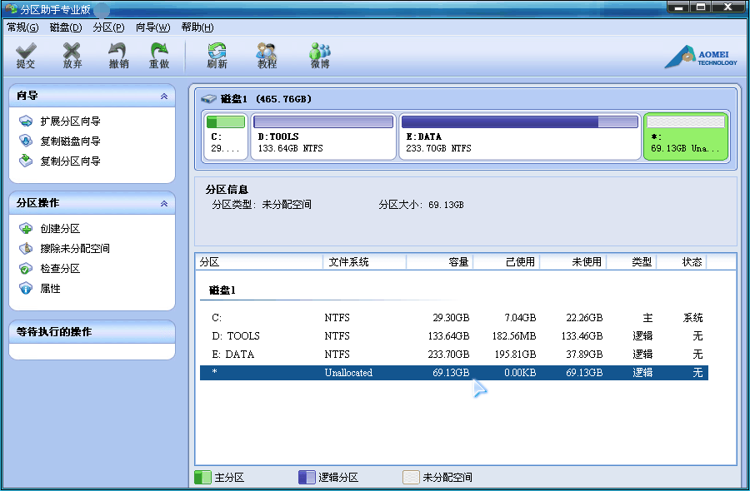Image resolution: width=750 pixels, height=491 pixels.
Task: Open the 磁盘(D) menu
Action: (67, 27)
